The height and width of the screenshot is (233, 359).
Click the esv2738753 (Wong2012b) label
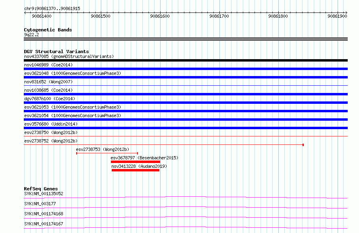[x=102, y=149]
